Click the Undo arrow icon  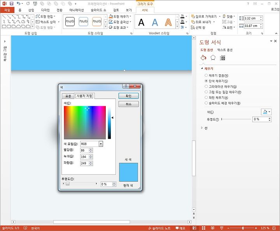(x=19, y=3)
